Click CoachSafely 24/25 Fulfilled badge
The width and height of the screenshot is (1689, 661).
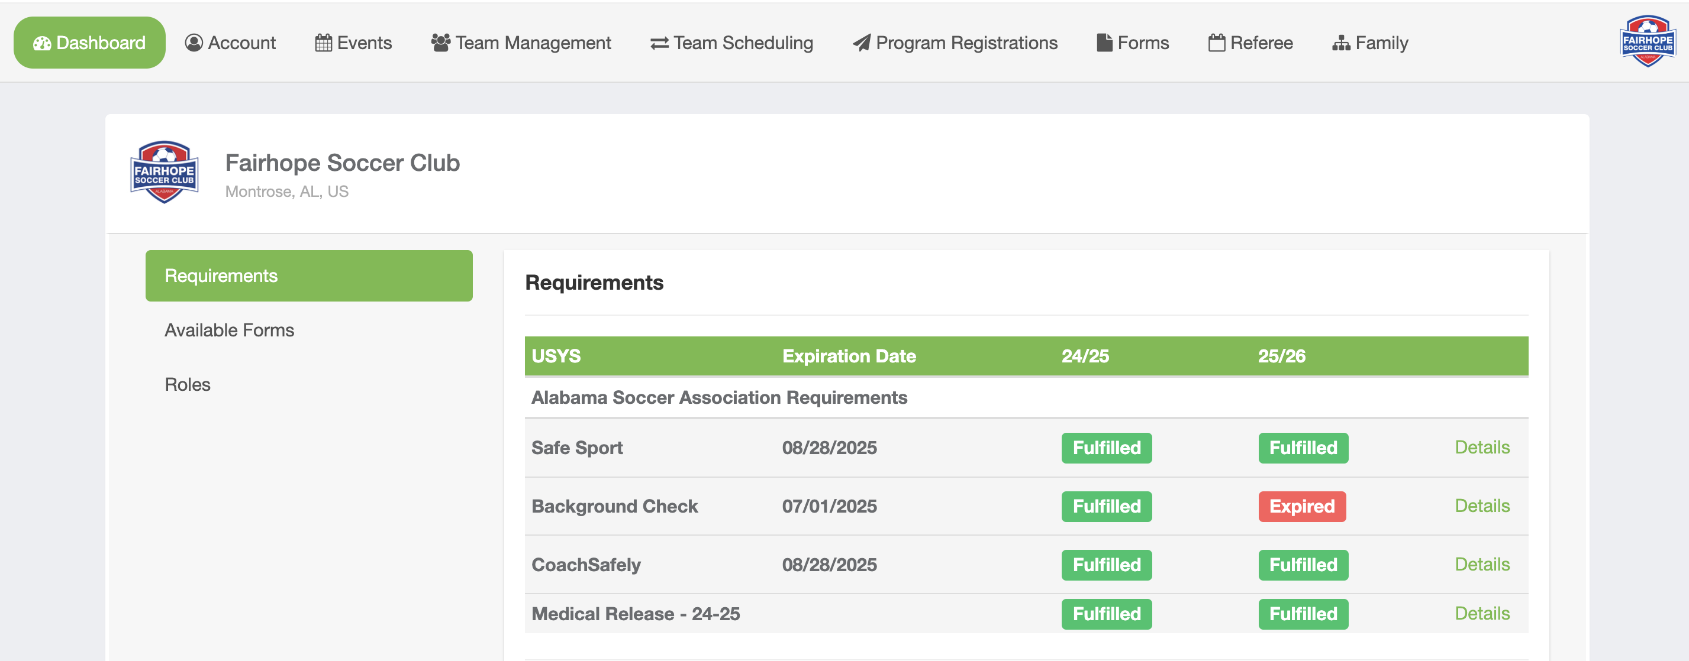click(x=1106, y=565)
